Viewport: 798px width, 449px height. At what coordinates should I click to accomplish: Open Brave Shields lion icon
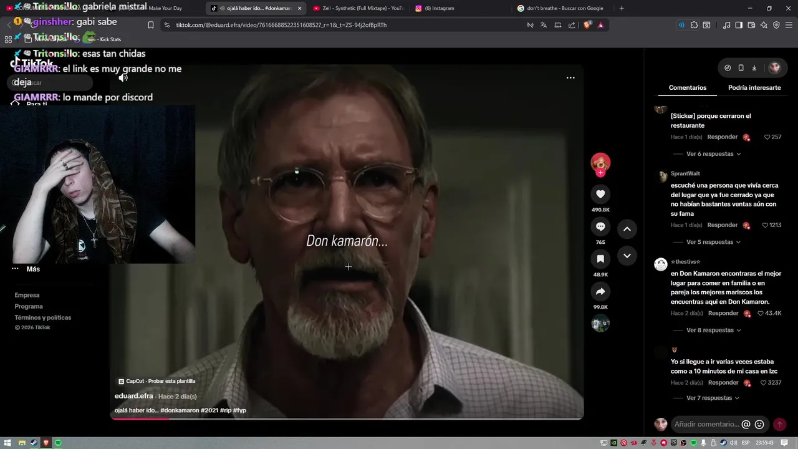point(587,25)
